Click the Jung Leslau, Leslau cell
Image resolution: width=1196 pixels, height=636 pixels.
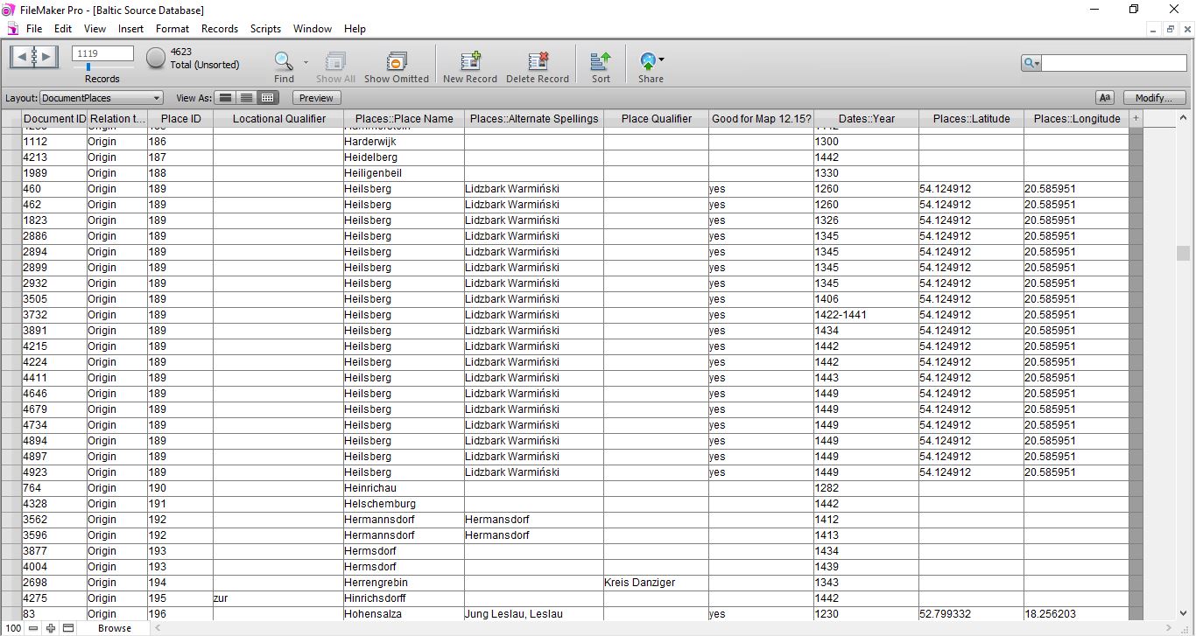click(x=534, y=614)
